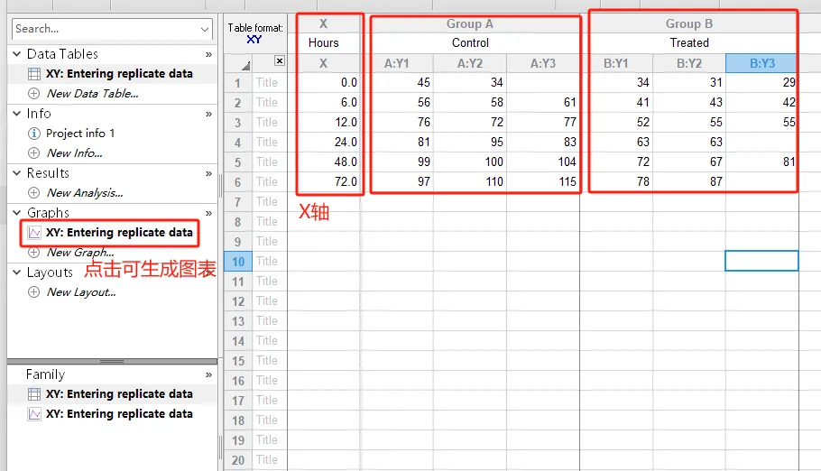Click the data table icon in Family

coord(34,394)
